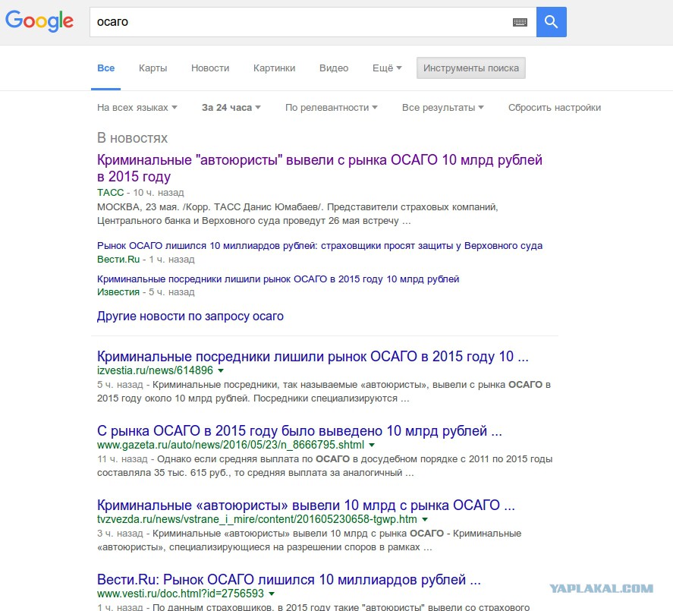Click the snippet starting МОСКВА, 23 мая
Viewport: 673px width, 611px height.
297,214
